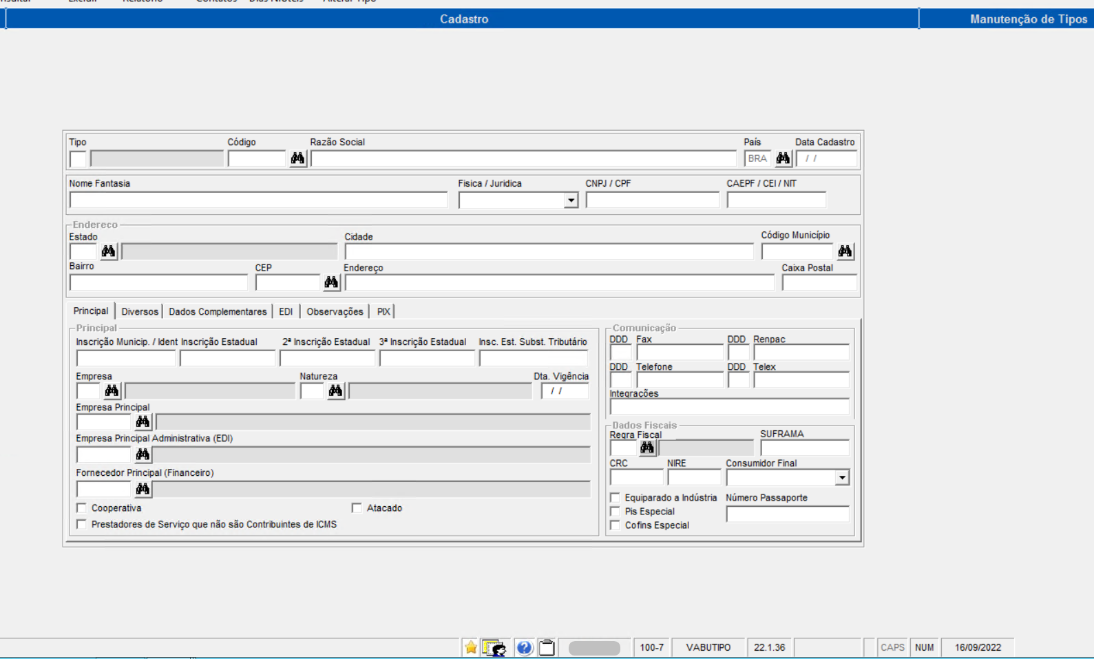Go to the Observações tab
Viewport: 1094px width, 659px height.
pos(335,312)
